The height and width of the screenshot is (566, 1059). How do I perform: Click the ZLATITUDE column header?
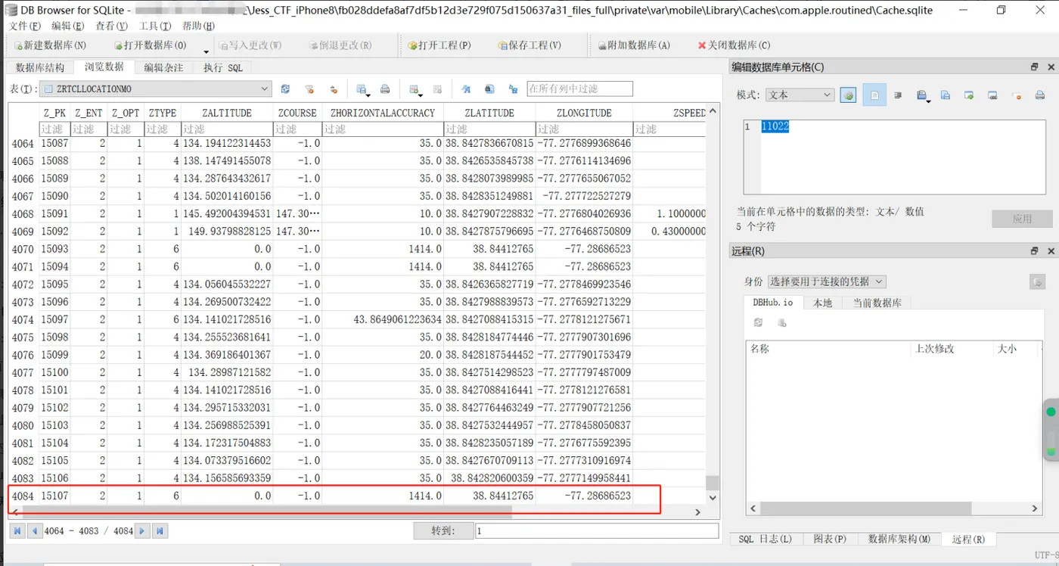(x=489, y=113)
